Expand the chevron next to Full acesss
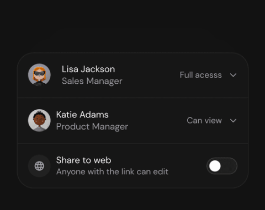Viewport: 265px width, 210px height. [x=233, y=75]
